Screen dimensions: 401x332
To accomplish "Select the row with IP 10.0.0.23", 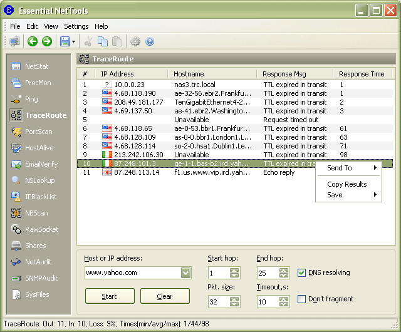I will point(235,85).
